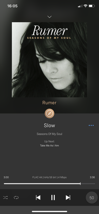Tap the song title Slow
Image resolution: width=99 pixels, height=214 pixels.
pos(49,125)
